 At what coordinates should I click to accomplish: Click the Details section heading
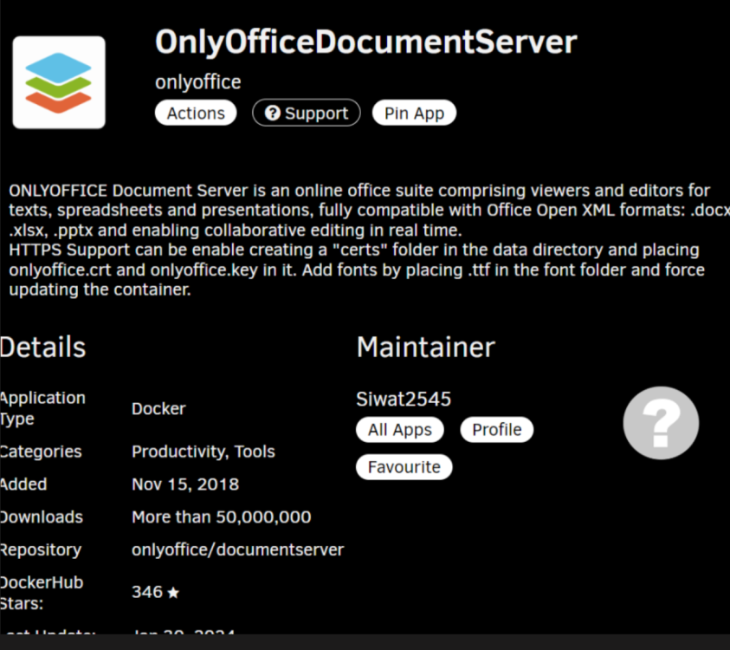[x=42, y=348]
